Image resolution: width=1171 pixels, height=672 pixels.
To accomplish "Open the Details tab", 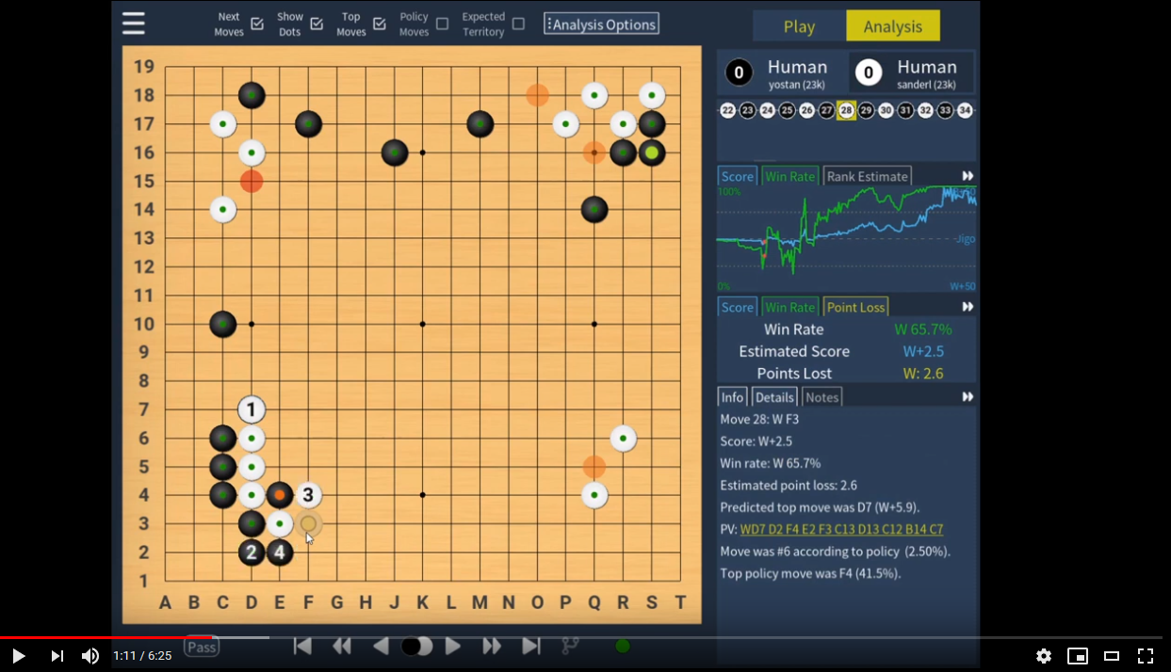I will pos(774,397).
